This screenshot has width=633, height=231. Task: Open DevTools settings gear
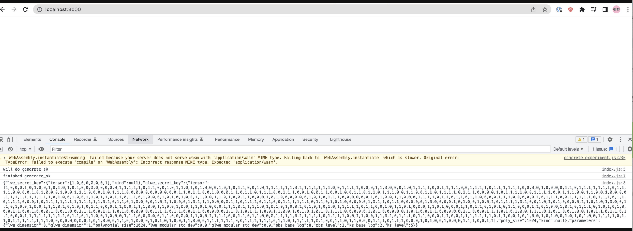[x=610, y=139]
